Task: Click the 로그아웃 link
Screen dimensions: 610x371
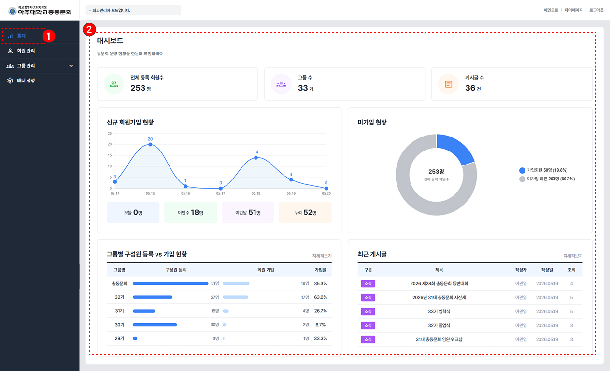Action: tap(596, 10)
